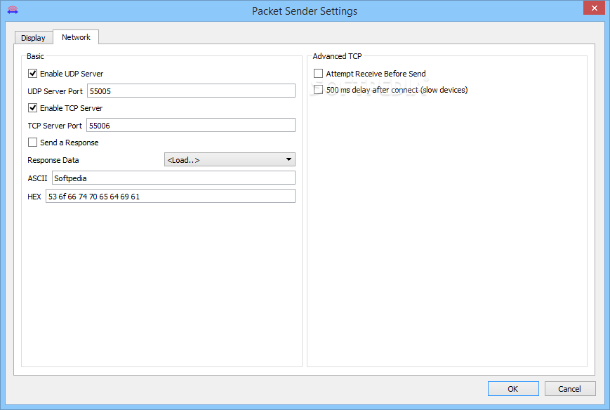The image size is (610, 410).
Task: Select the Network tab
Action: 76,37
